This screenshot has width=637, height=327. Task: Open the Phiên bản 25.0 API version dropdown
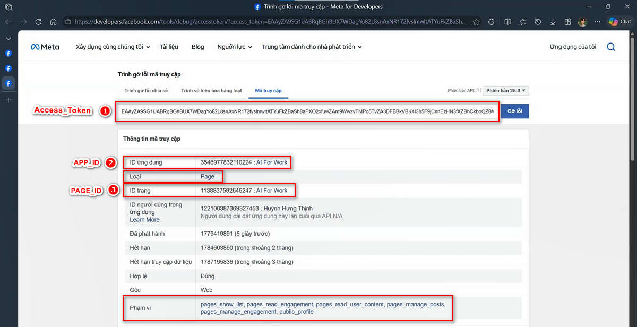tap(506, 91)
